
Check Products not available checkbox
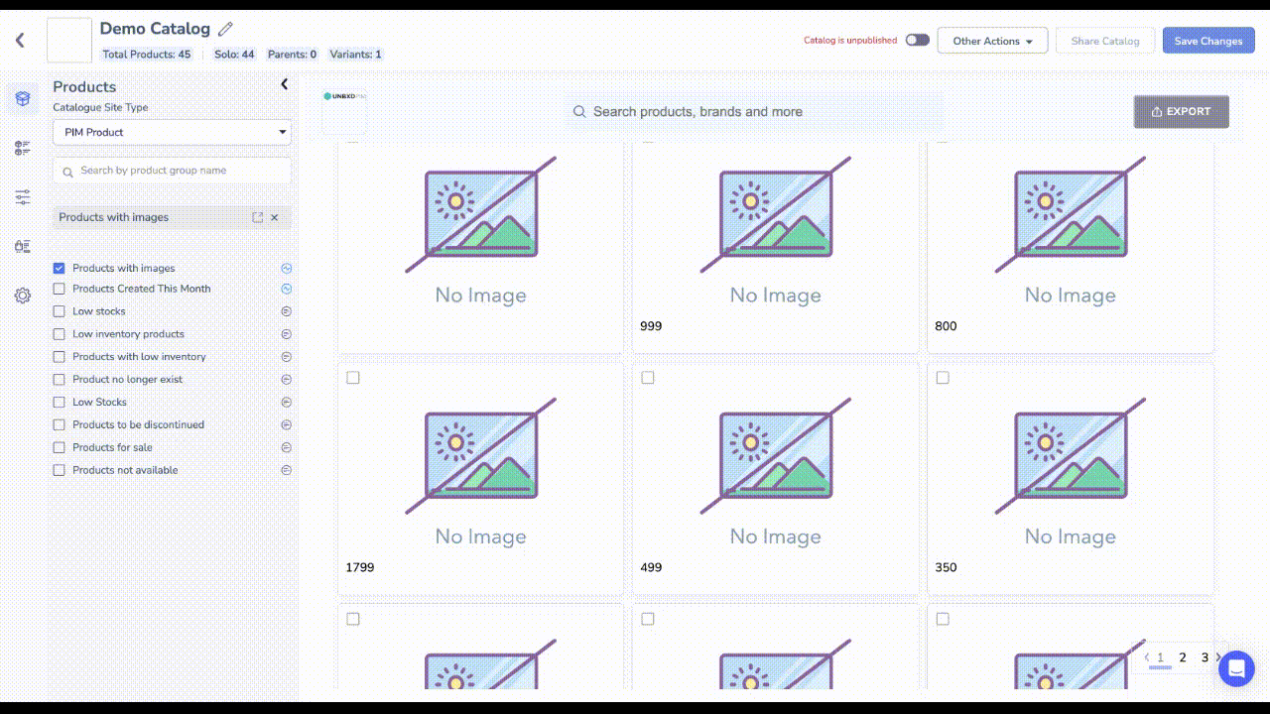coord(60,470)
